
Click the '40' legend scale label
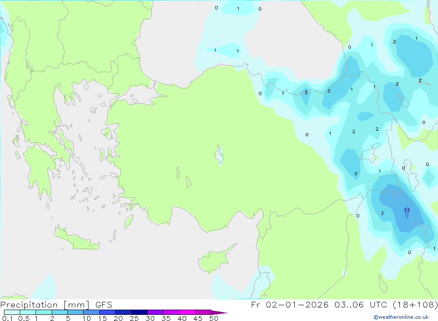[x=182, y=318]
